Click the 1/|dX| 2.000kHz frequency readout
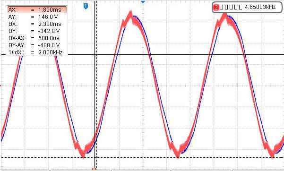This screenshot has width=284, height=171. pyautogui.click(x=37, y=52)
